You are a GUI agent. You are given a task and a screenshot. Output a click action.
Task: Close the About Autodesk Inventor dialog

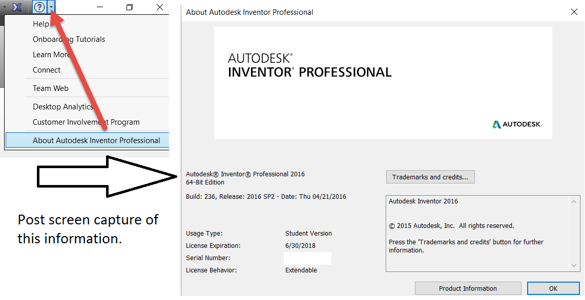[x=574, y=12]
